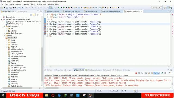Click the error marker on line 7
Image resolution: width=174 pixels, height=98 pixels.
point(45,29)
